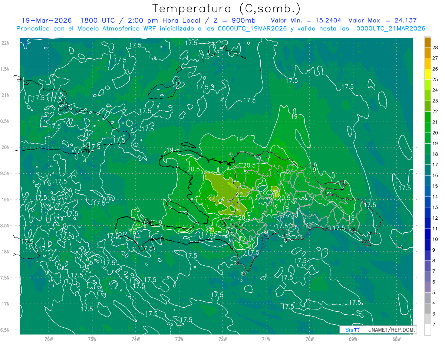The width and height of the screenshot is (445, 344).
Task: Click the 19-Mar-2026 date label
Action: [46, 20]
